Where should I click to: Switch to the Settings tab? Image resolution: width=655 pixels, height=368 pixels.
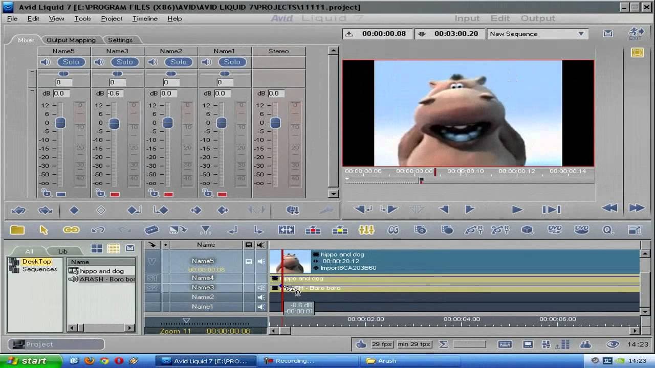point(120,40)
